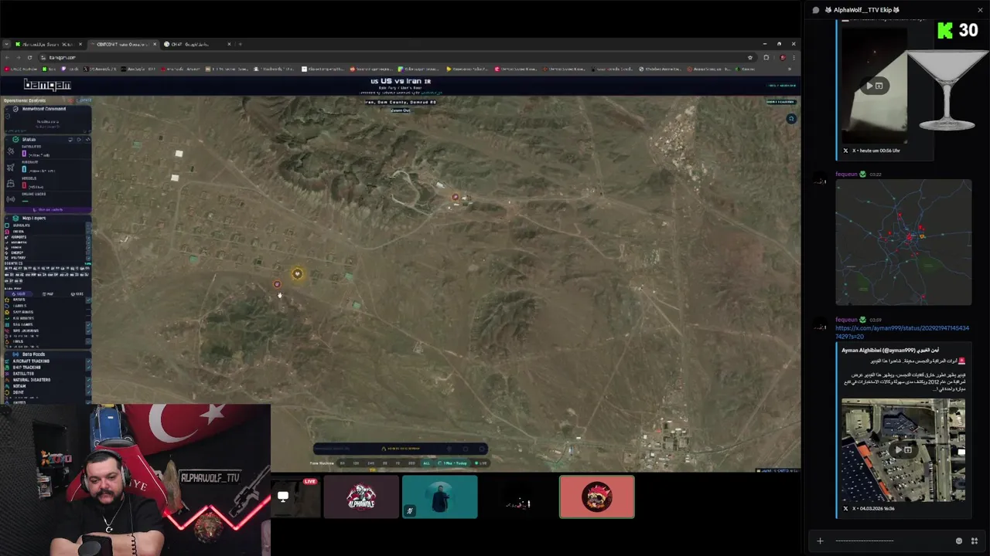This screenshot has height=556, width=990.
Task: Toggle SATELLITES feed checkbox
Action: 88,374
